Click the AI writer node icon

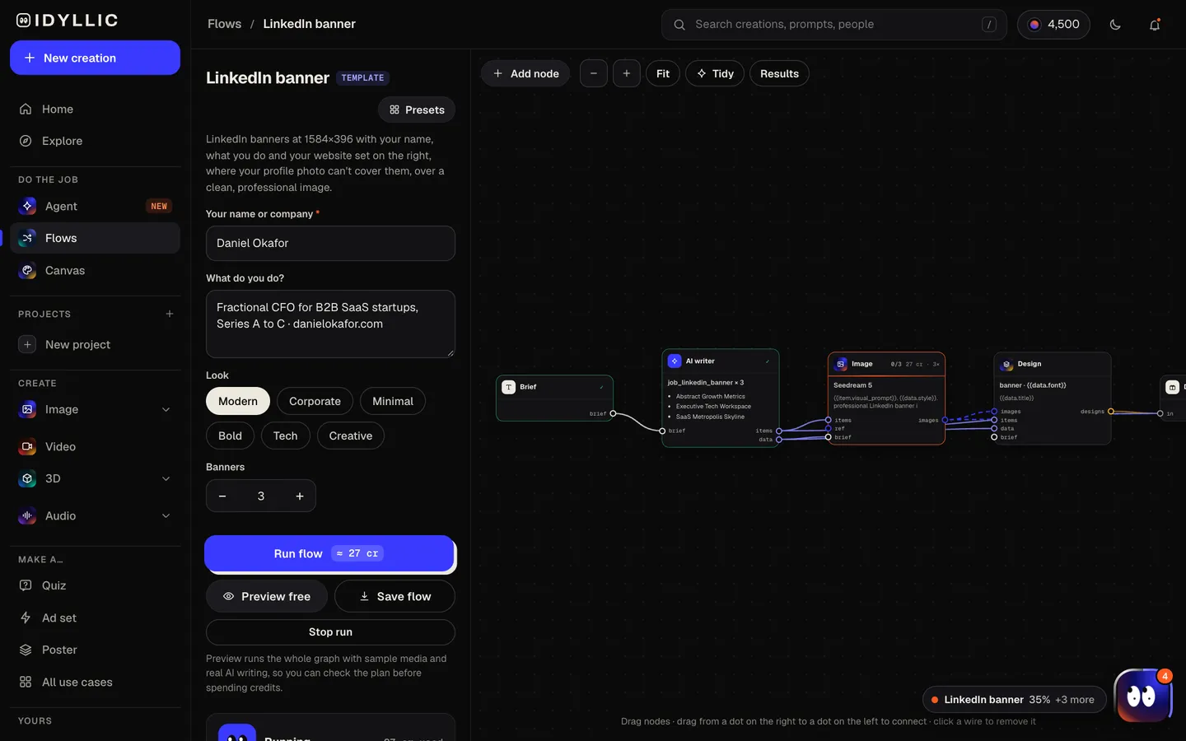675,361
